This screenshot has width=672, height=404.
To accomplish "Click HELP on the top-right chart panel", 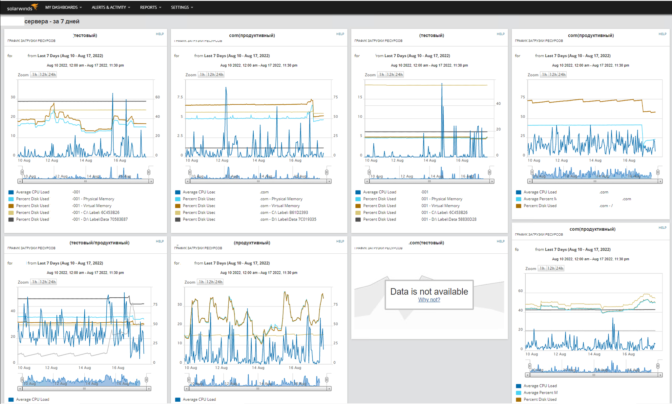I will [x=662, y=34].
